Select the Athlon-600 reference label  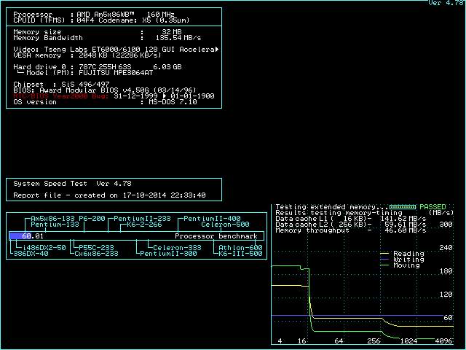click(241, 248)
